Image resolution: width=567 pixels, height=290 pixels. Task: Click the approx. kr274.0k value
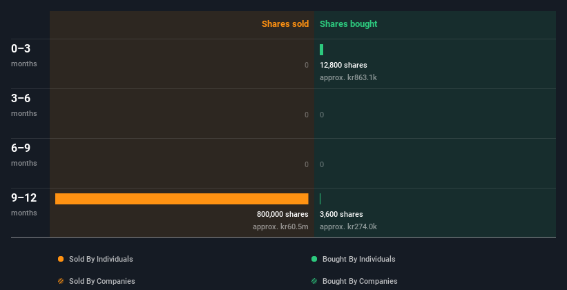point(348,226)
